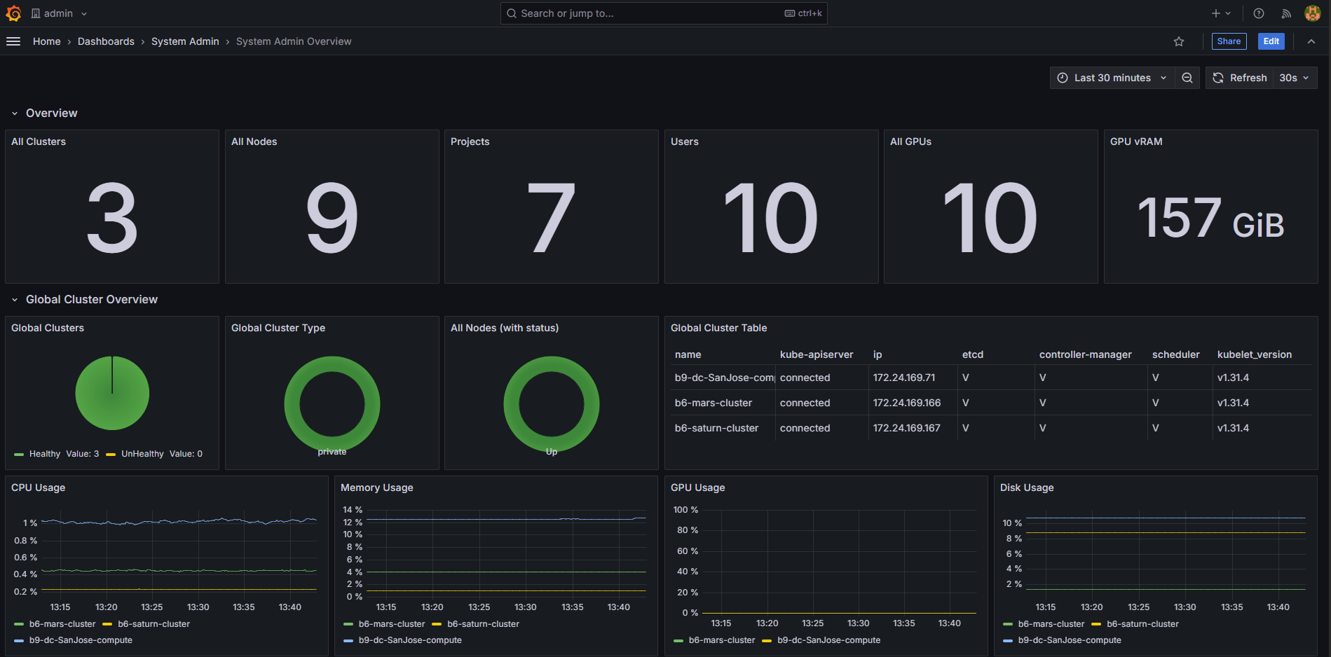Screen dimensions: 1331x657
Task: Open the 30s refresh interval dropdown
Action: point(1294,78)
